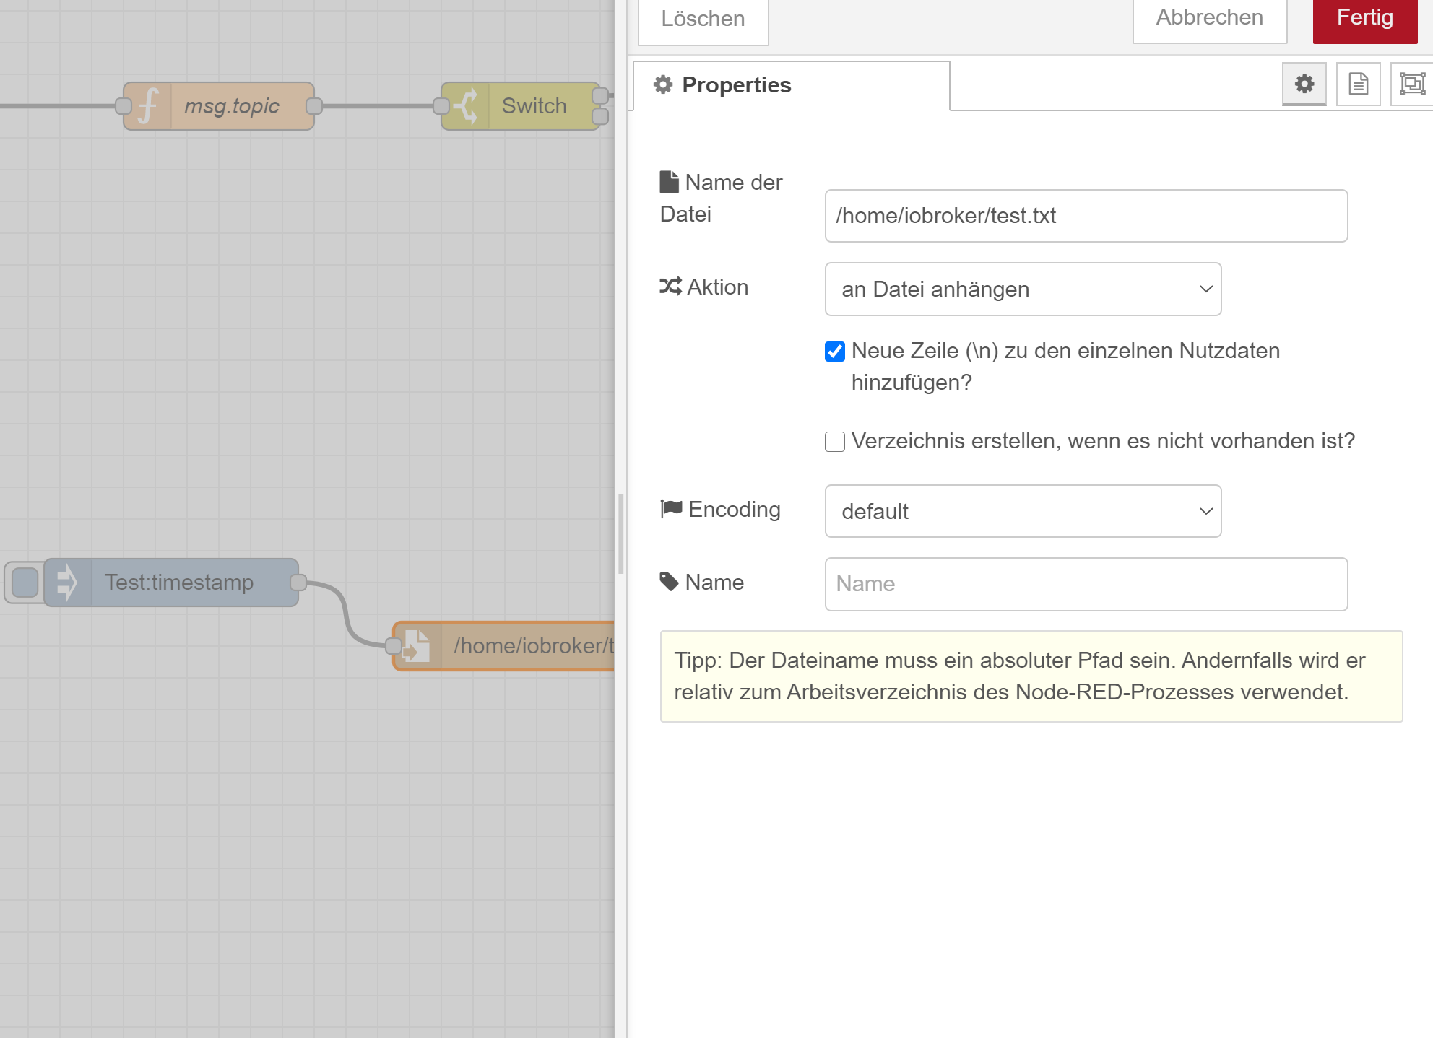Open the Aktion dropdown
The width and height of the screenshot is (1433, 1038).
click(x=1023, y=289)
